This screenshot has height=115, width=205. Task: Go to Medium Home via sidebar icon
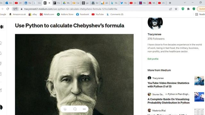tap(1, 43)
